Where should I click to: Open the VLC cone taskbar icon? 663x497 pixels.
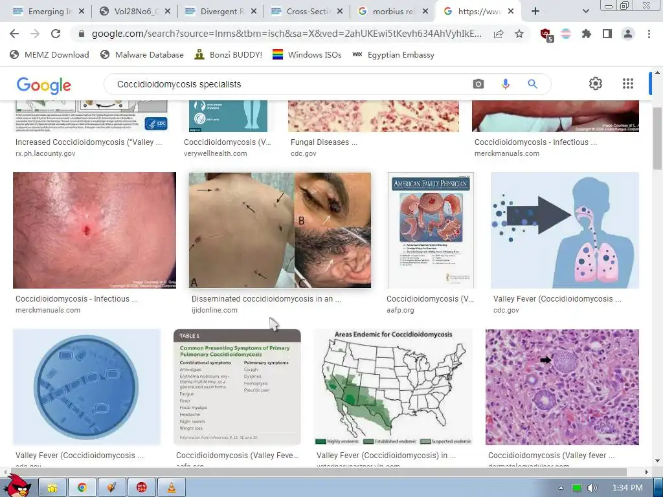click(171, 487)
